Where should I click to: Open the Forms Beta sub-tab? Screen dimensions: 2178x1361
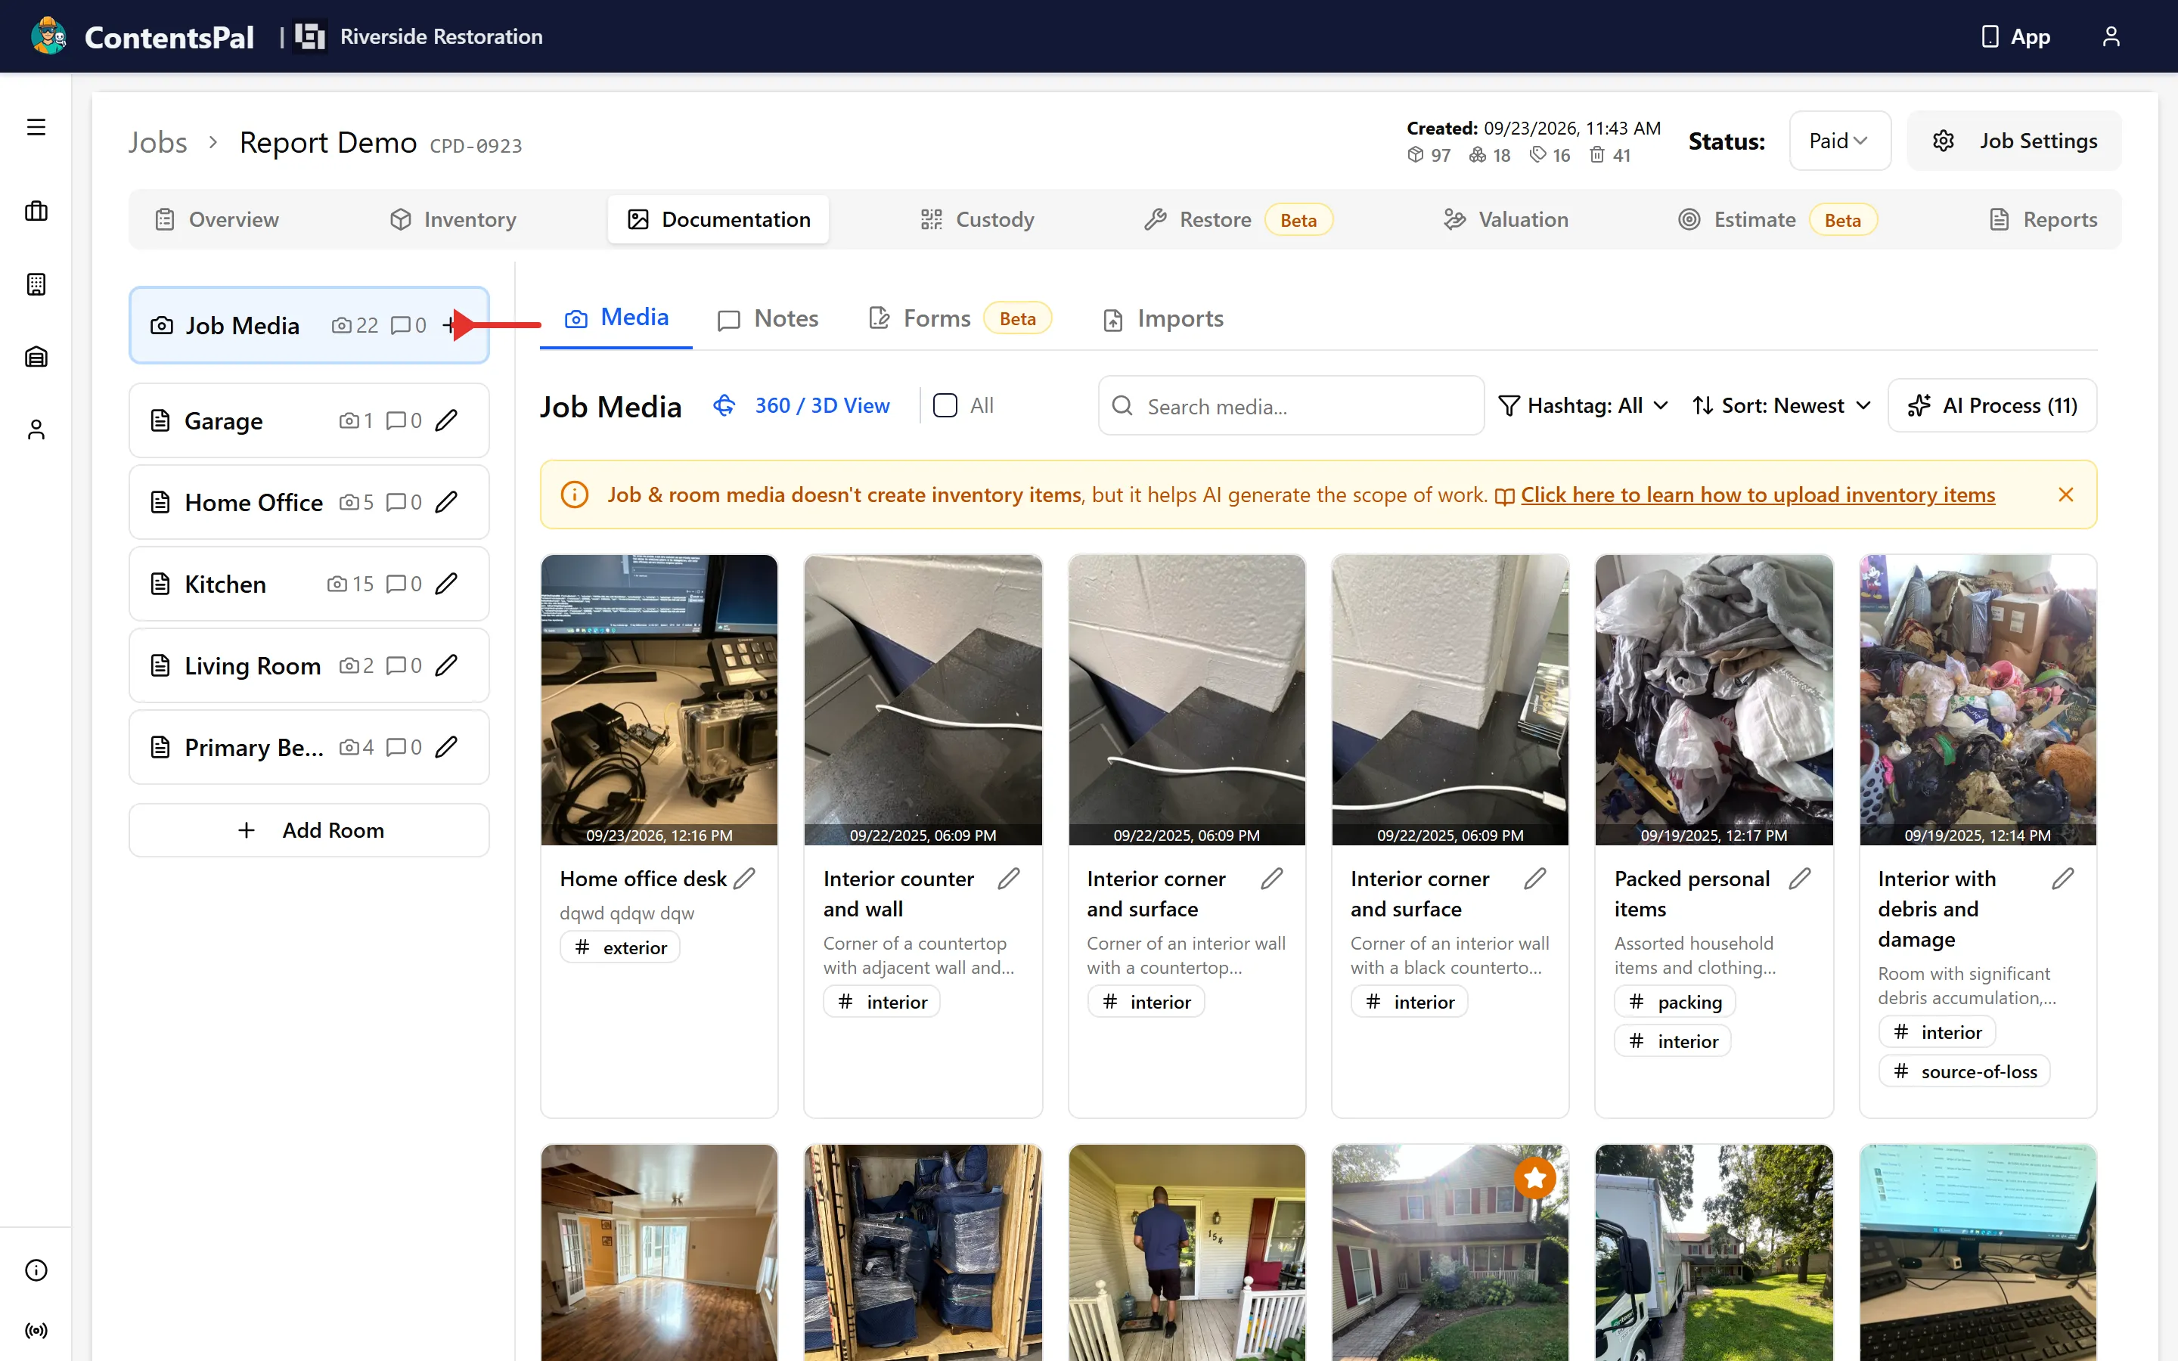pos(960,318)
